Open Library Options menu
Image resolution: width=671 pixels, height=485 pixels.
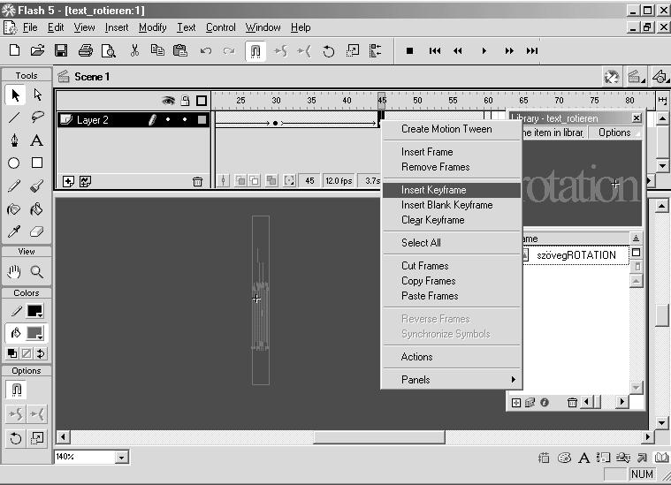pos(614,133)
